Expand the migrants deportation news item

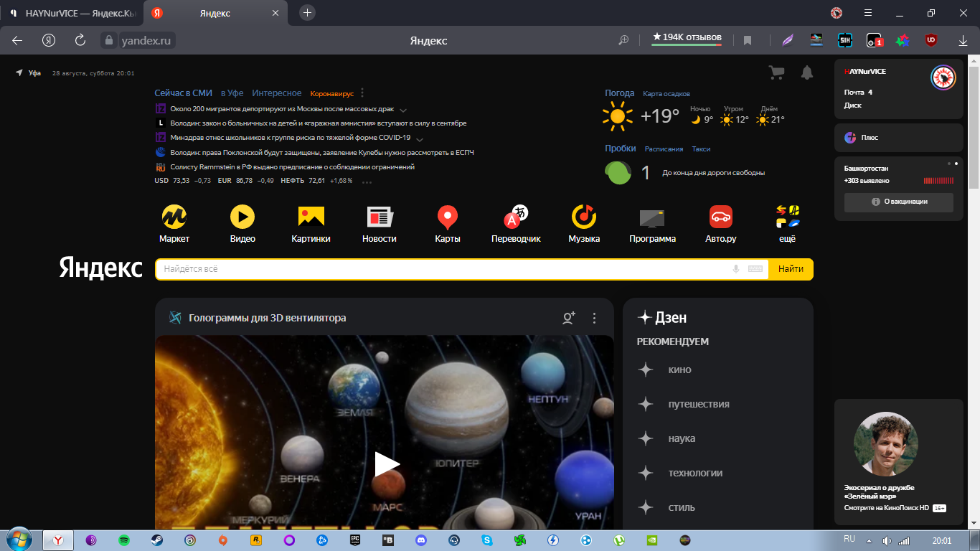pos(403,110)
